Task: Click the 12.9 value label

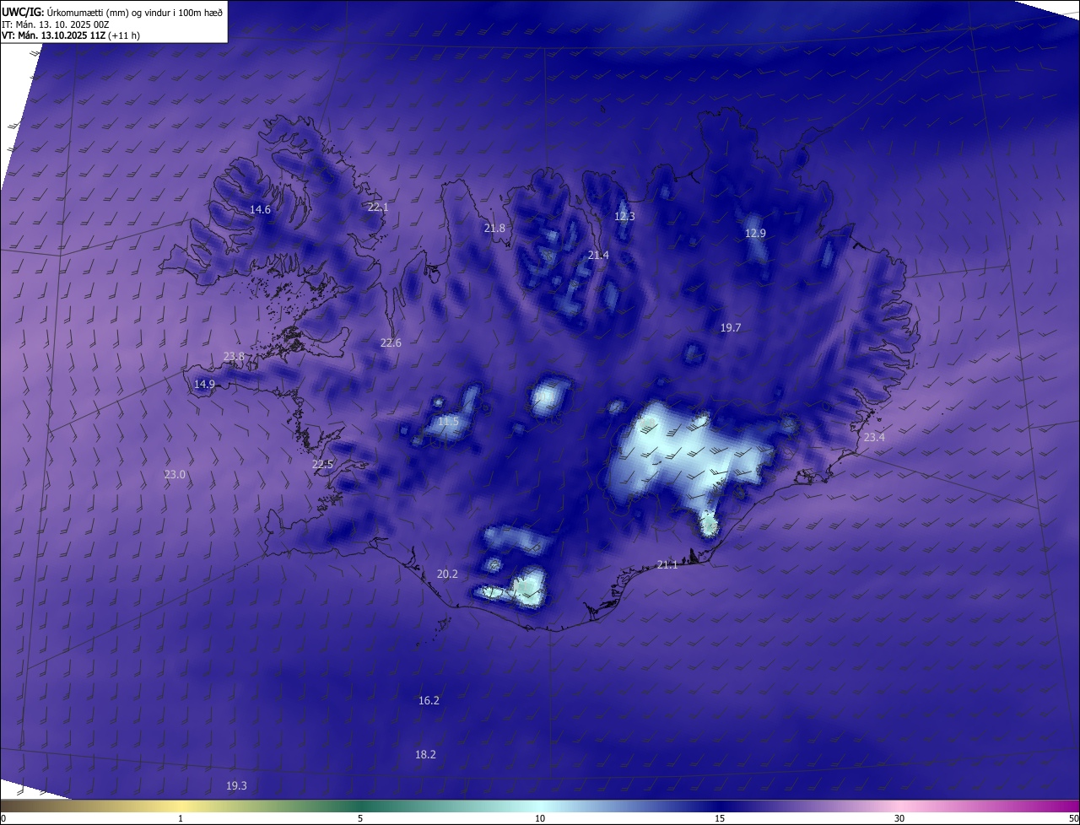Action: click(x=755, y=233)
